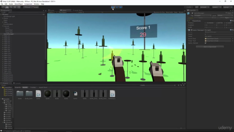Select the Rotate tool in toolbar

click(11, 7)
